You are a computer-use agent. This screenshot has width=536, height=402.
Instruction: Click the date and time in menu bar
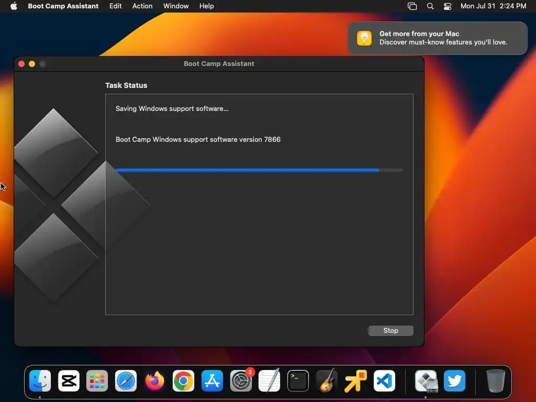point(493,6)
